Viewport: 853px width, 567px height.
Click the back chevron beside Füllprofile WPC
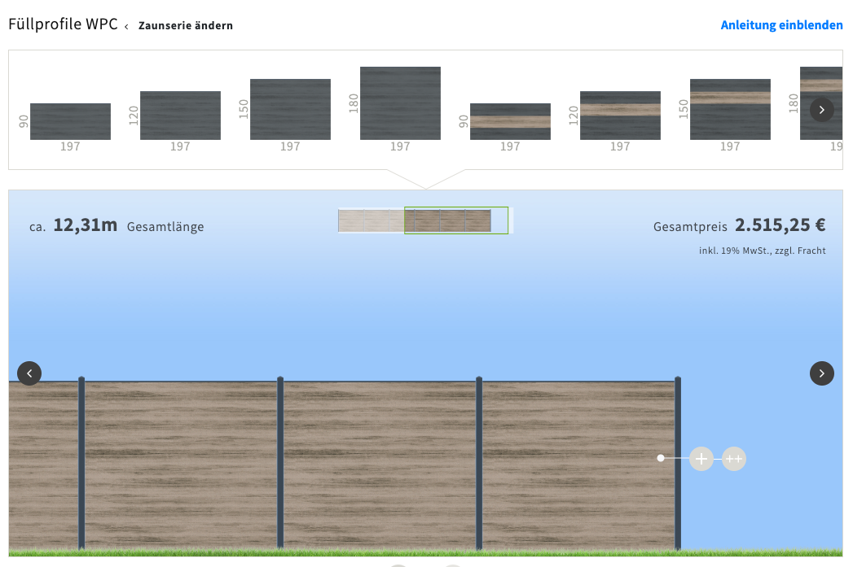click(x=126, y=26)
